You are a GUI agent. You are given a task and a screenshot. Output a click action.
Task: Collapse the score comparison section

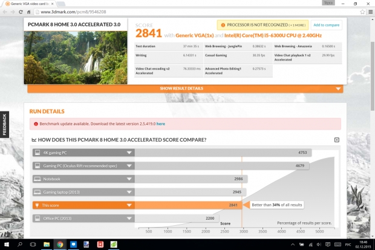tap(336, 140)
